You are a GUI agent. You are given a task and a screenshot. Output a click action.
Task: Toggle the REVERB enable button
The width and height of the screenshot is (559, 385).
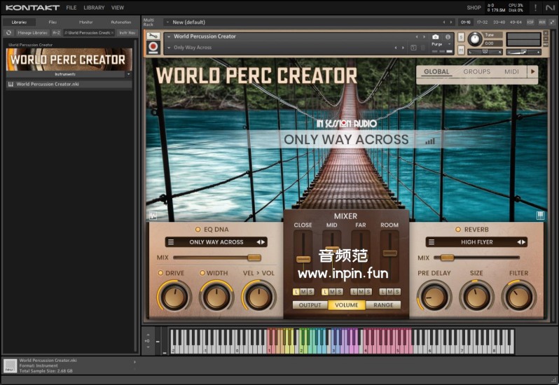click(x=458, y=230)
